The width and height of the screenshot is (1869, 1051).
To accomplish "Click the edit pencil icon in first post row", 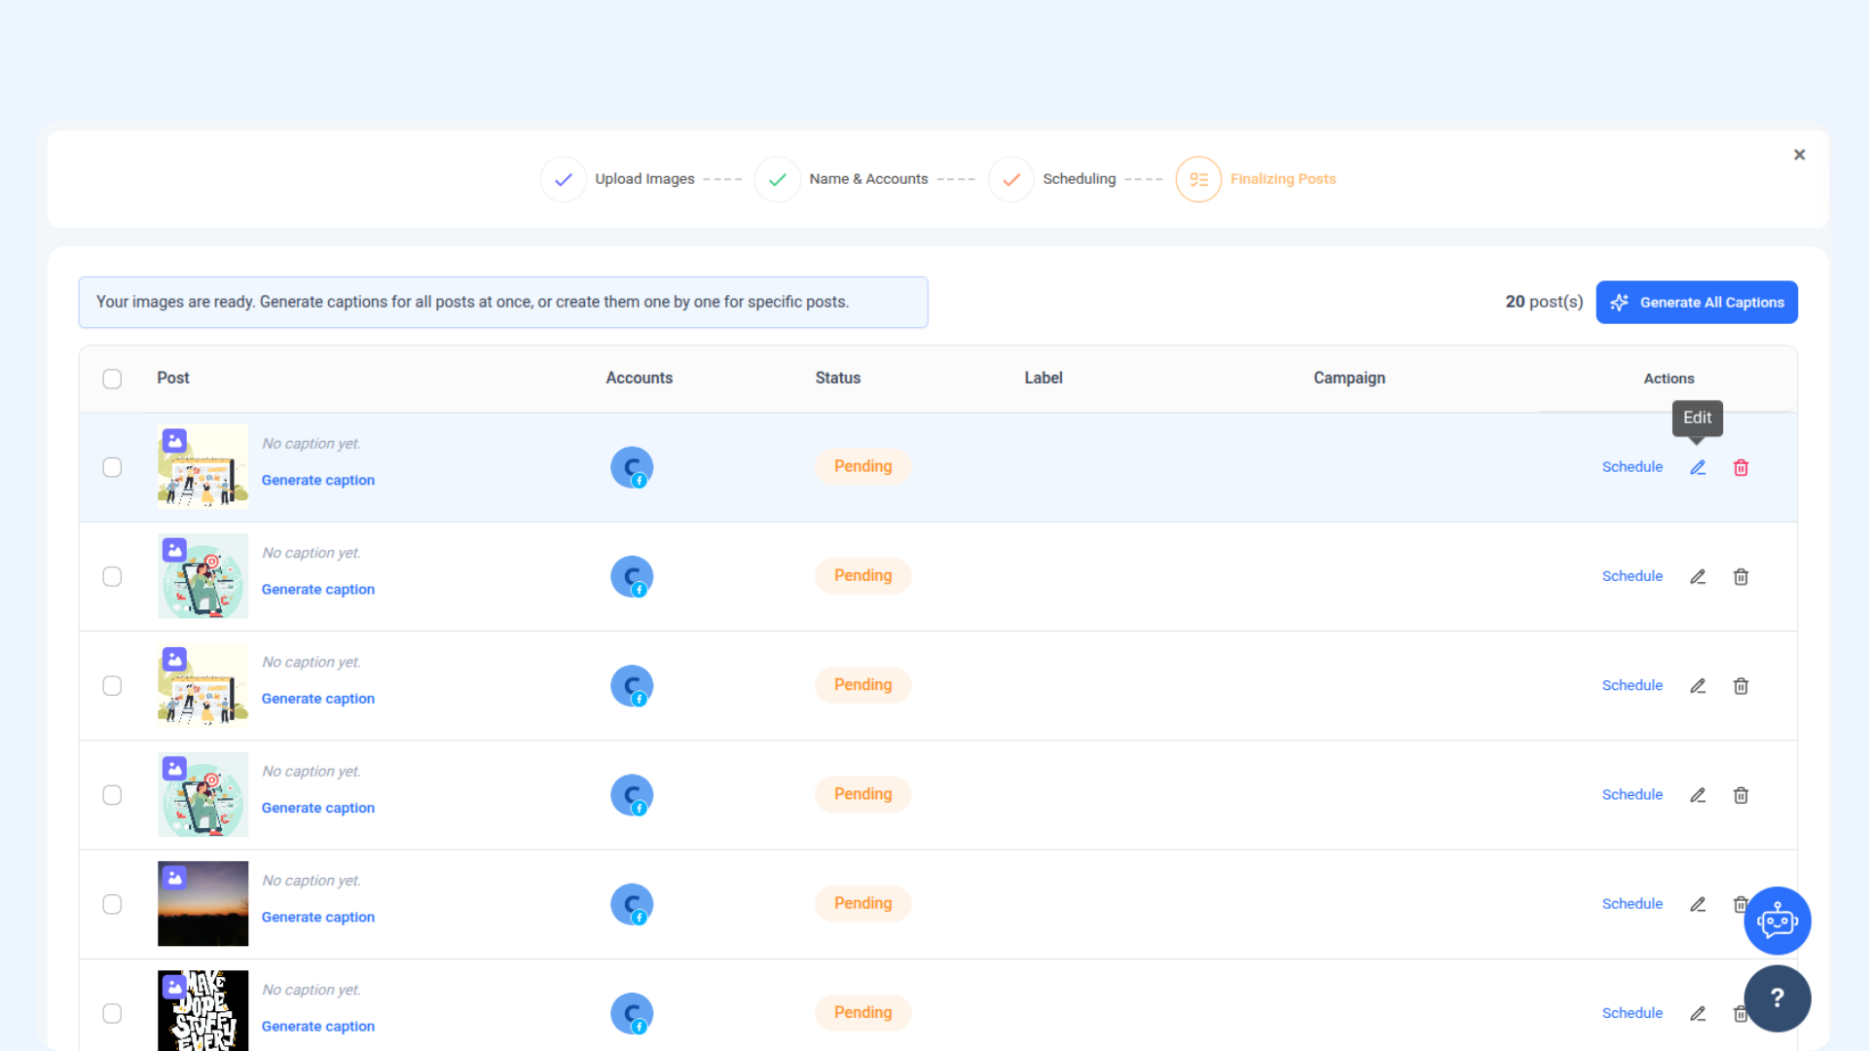I will click(1698, 468).
